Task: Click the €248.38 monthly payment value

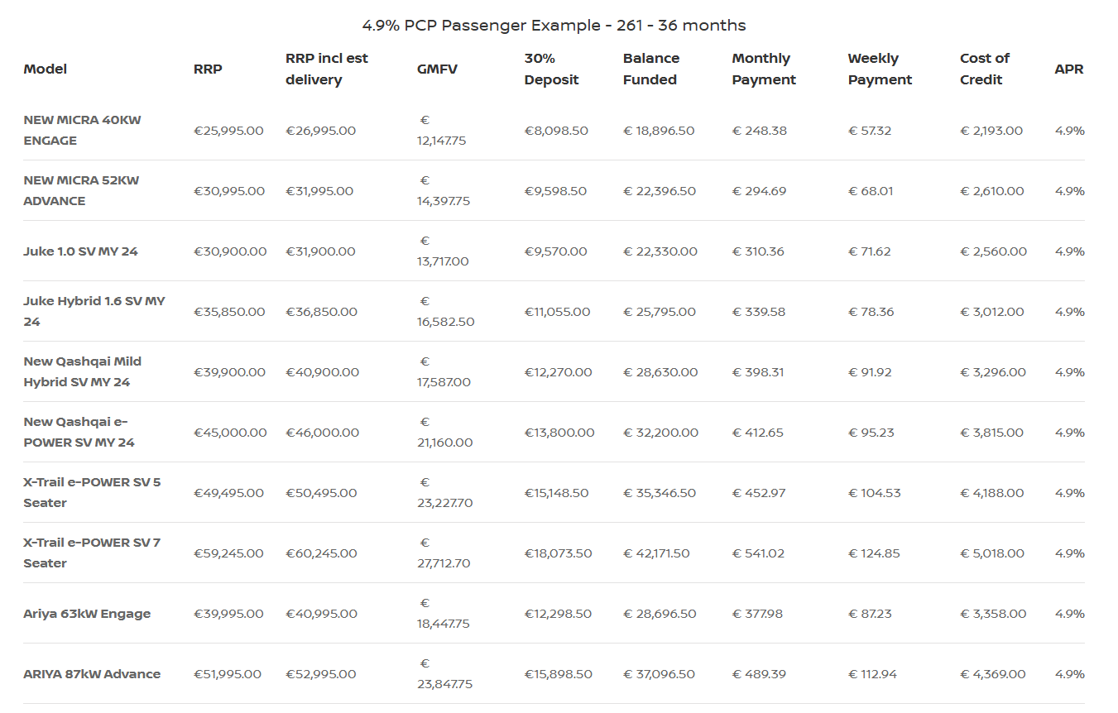Action: click(759, 131)
